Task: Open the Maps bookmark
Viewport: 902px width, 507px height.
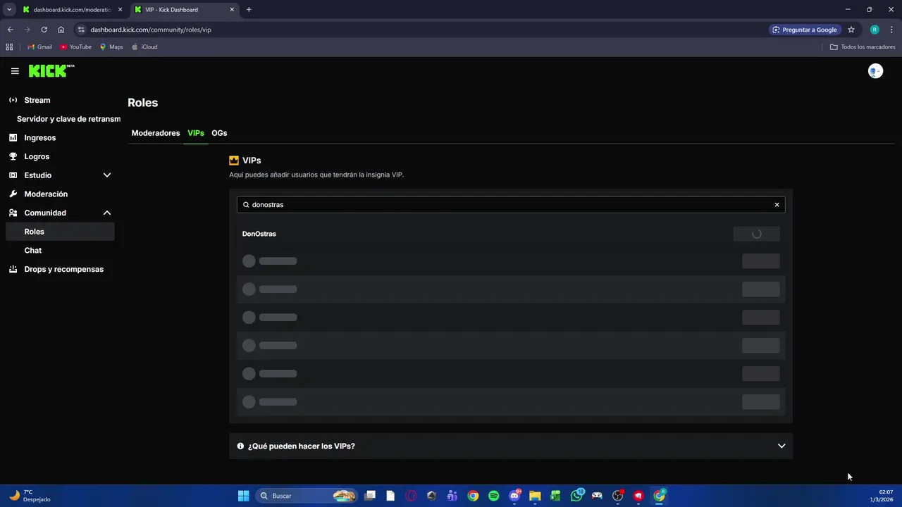Action: 111,47
